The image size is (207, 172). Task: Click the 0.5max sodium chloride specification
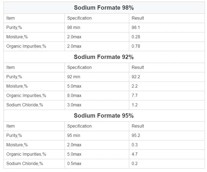click(74, 164)
